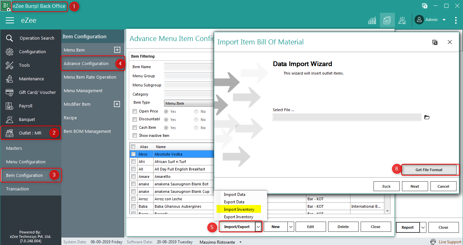This screenshot has height=245, width=463.
Task: Click the Get File Format button
Action: tap(429, 170)
